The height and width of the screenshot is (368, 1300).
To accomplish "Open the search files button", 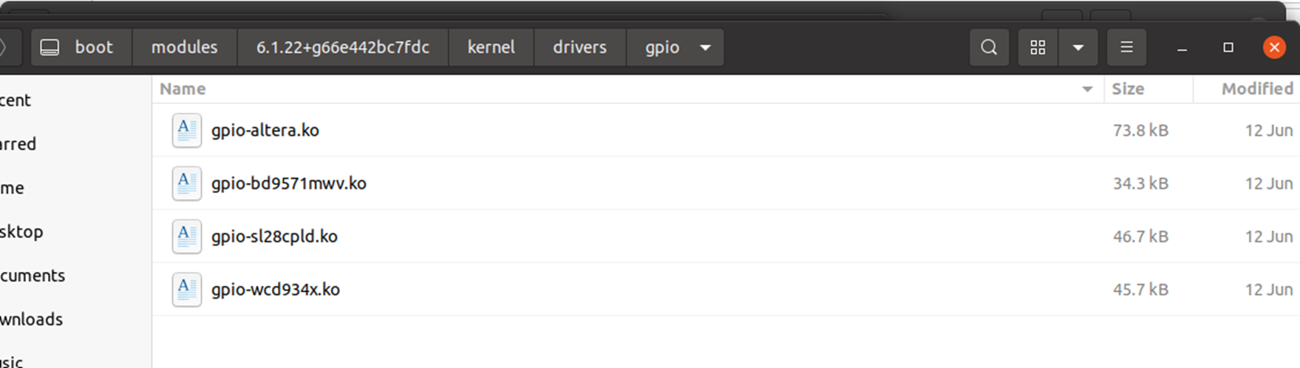I will pos(988,47).
